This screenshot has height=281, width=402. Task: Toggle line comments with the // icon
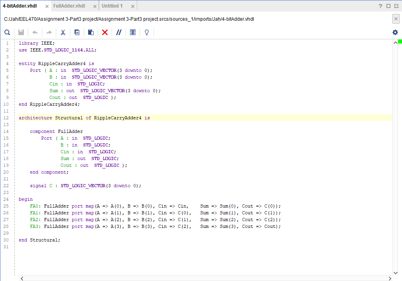(119, 32)
